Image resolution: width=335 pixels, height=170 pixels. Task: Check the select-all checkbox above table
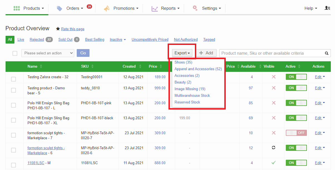(x=15, y=53)
